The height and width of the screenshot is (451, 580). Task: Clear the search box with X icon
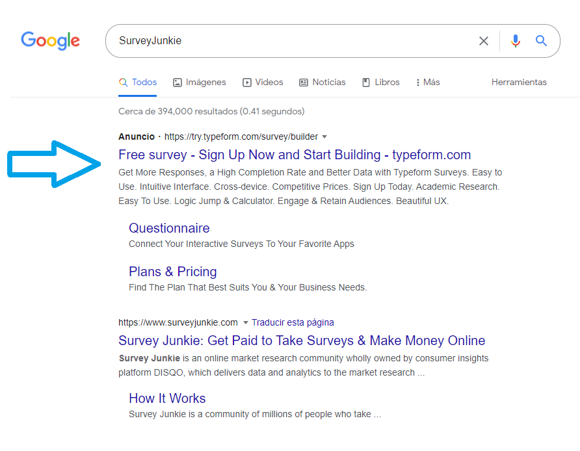click(x=484, y=41)
